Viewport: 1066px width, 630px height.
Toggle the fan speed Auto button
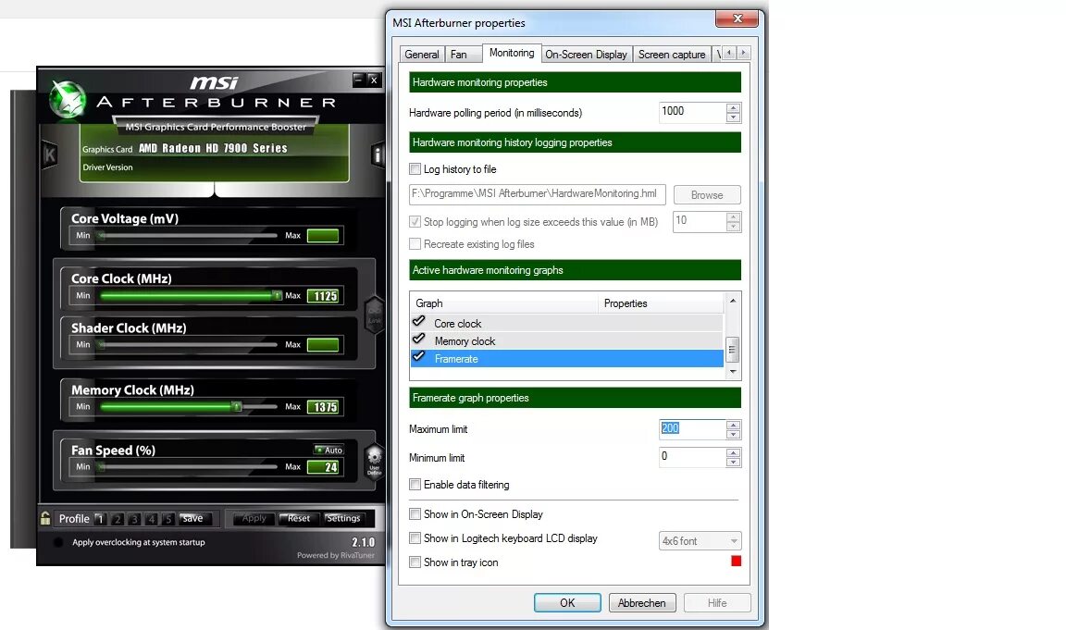pos(329,450)
